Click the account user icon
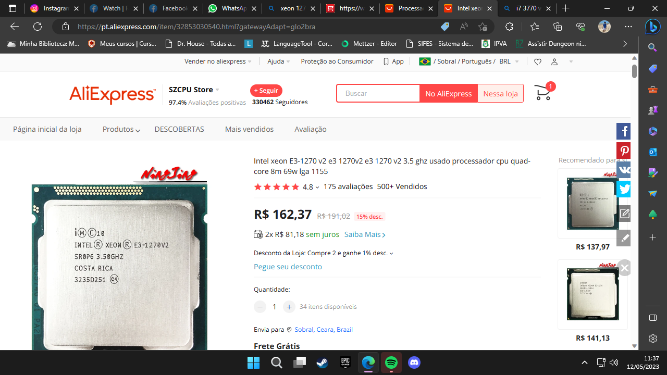 tap(554, 61)
